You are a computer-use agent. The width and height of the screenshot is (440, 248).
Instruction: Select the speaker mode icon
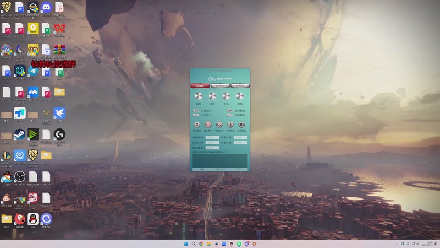(241, 125)
